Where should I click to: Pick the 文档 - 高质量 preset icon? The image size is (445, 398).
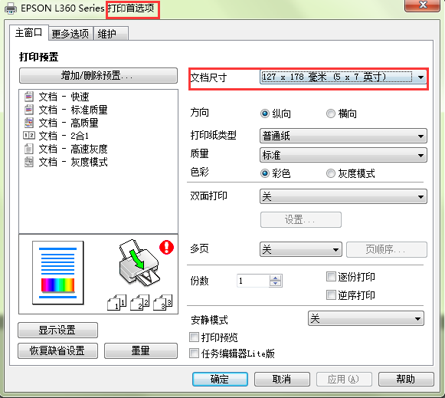coord(28,123)
